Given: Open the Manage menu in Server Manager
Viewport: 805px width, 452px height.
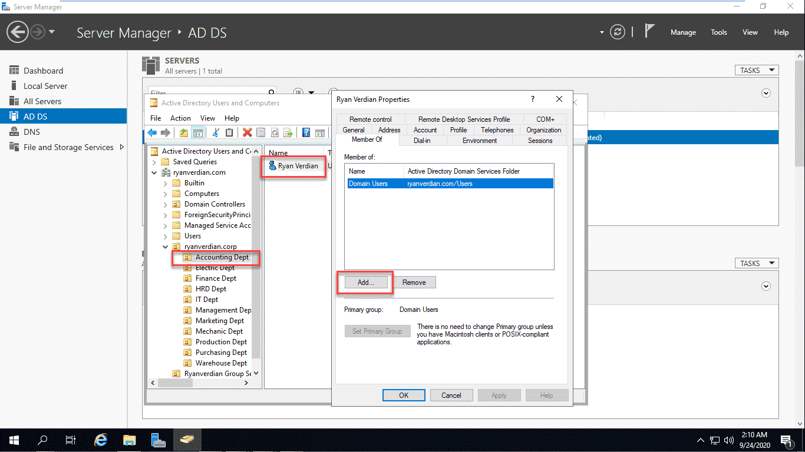Looking at the screenshot, I should [683, 32].
